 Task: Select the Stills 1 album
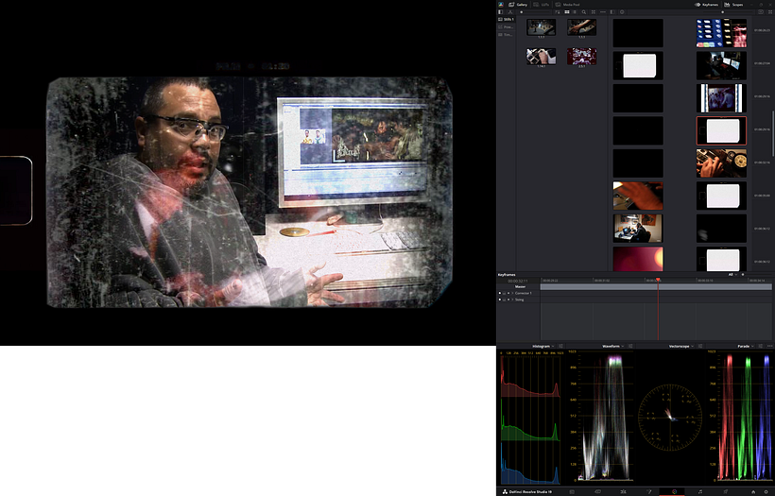click(x=508, y=19)
